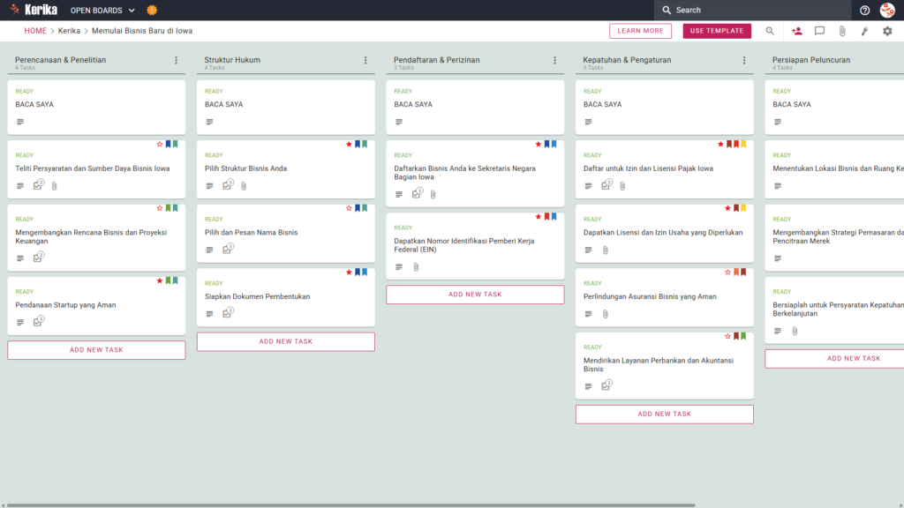Open Perencanaan & Penelitian column menu

pyautogui.click(x=177, y=60)
